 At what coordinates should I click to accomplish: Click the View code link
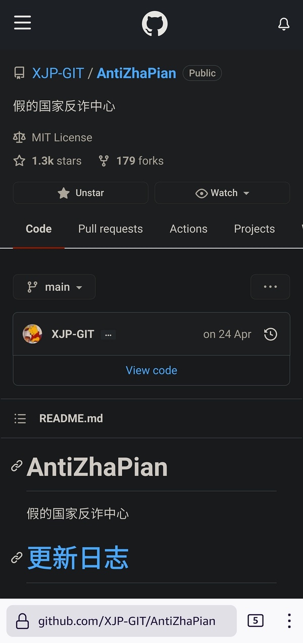click(151, 370)
